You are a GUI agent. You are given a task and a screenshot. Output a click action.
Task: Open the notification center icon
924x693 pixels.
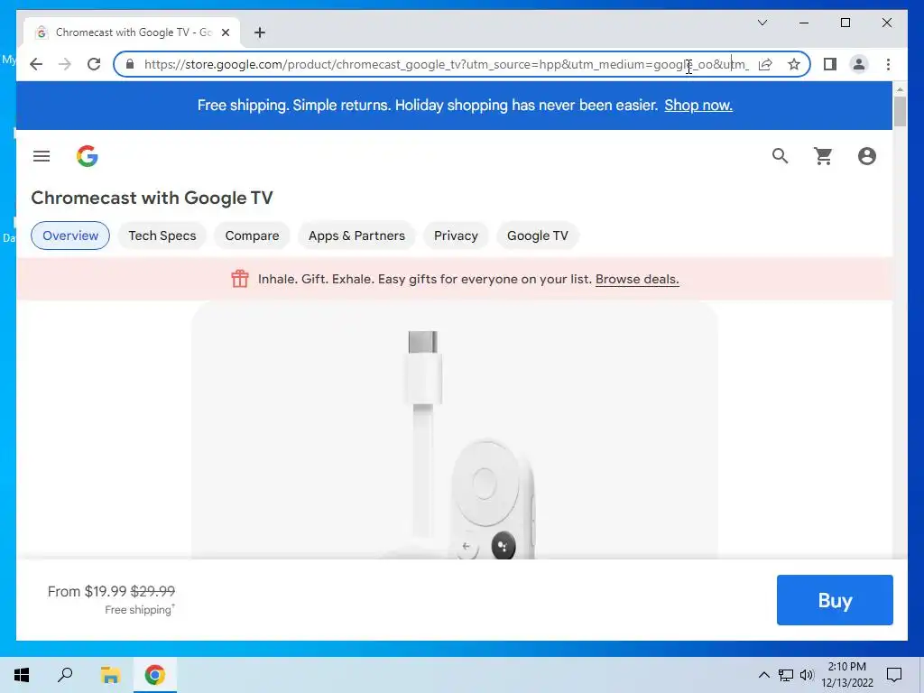[x=894, y=675]
